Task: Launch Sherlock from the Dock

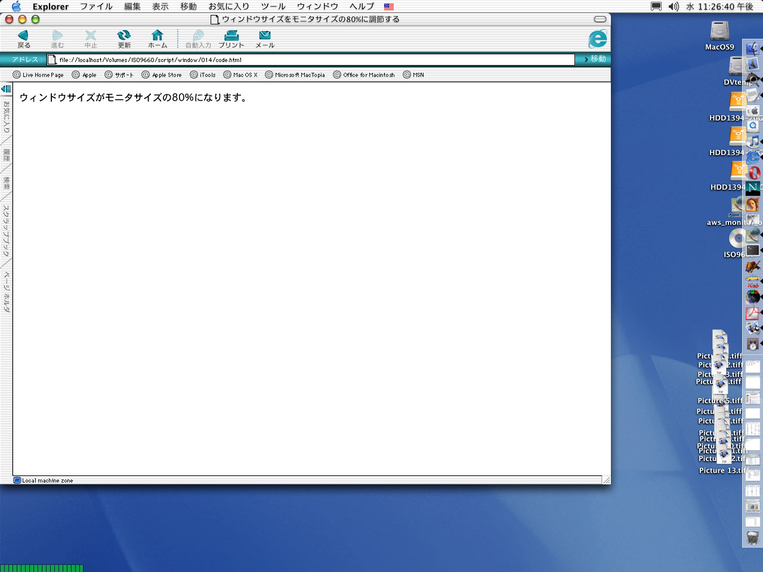Action: click(x=753, y=79)
